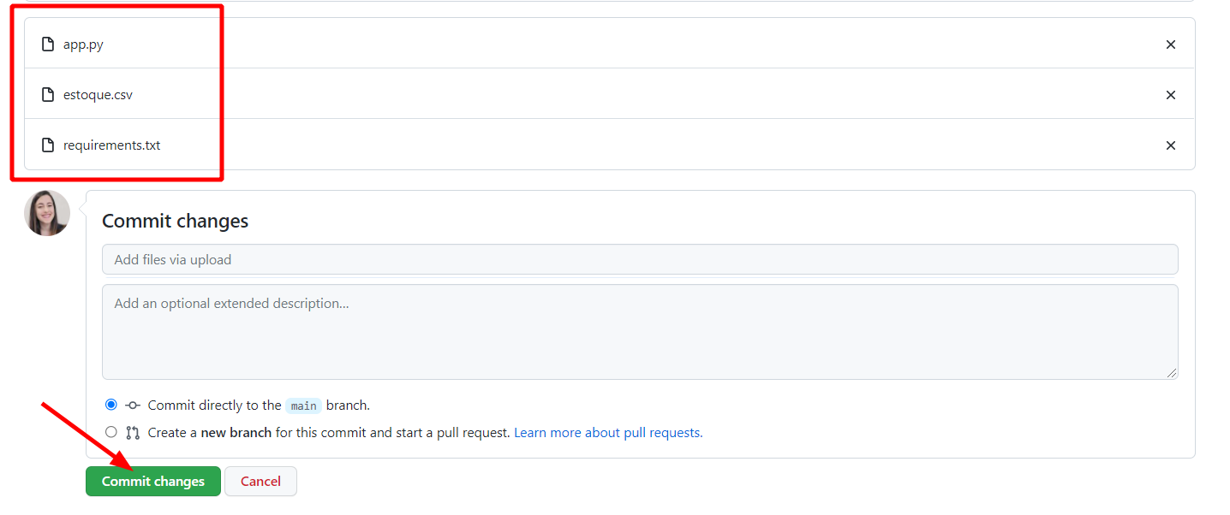Remove requirements.txt from the upload list
Image resolution: width=1230 pixels, height=515 pixels.
pos(1171,145)
